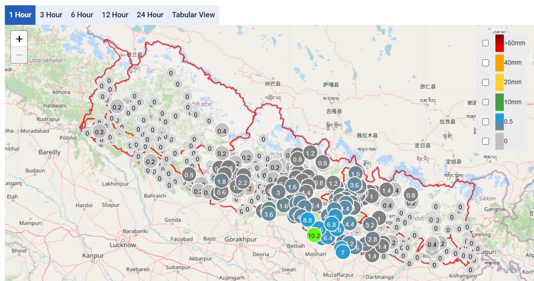Open Tabular View

(x=193, y=15)
